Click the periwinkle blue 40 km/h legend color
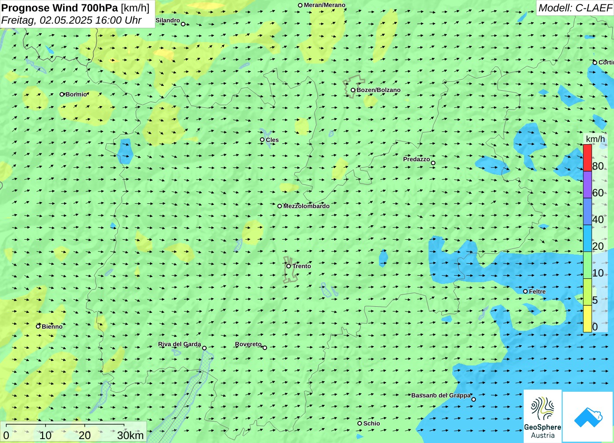The image size is (614, 443). pyautogui.click(x=587, y=211)
